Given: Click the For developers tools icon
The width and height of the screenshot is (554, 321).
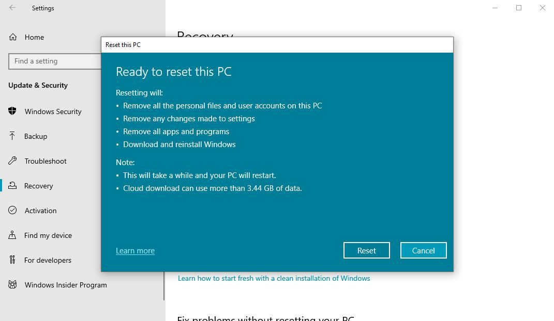Looking at the screenshot, I should point(12,260).
